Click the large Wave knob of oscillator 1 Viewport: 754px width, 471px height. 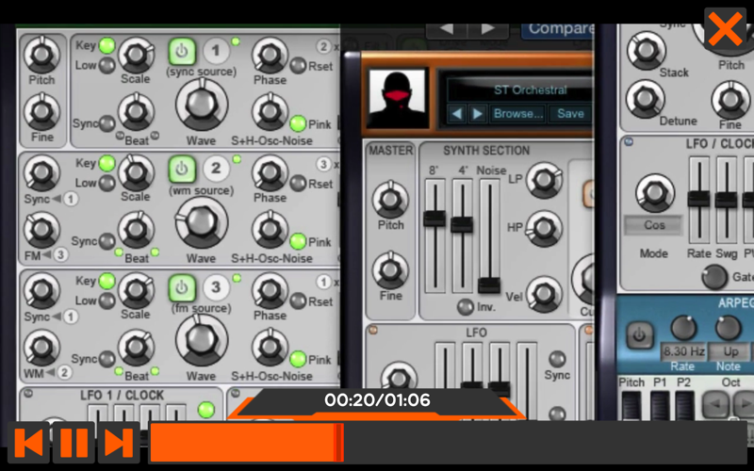click(202, 105)
